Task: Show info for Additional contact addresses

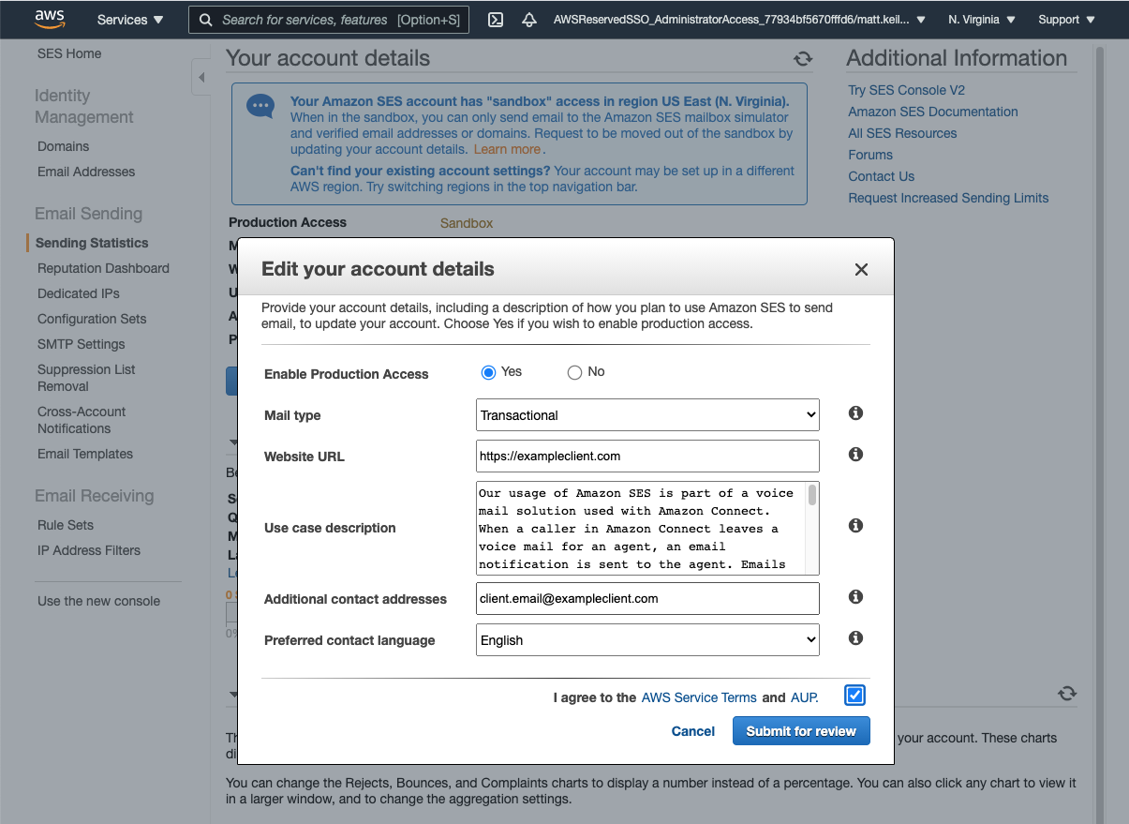Action: coord(855,597)
